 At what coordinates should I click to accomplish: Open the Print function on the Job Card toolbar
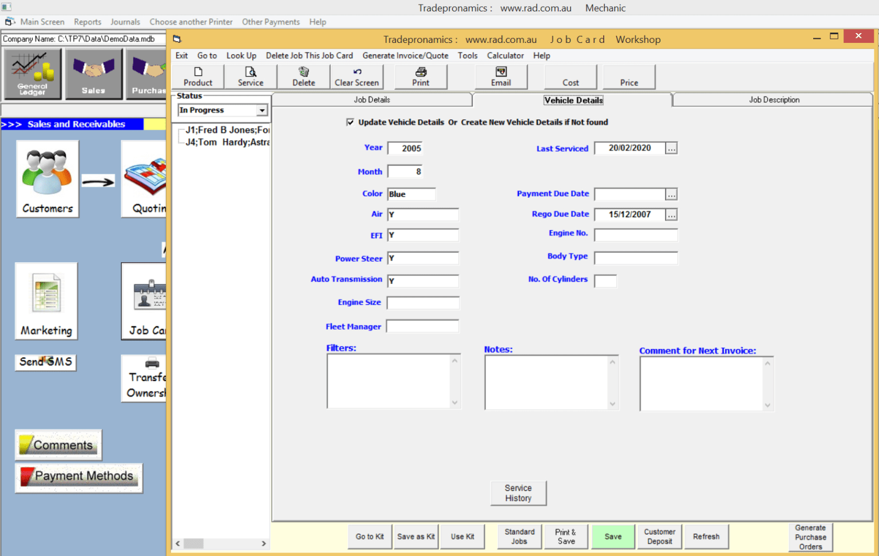pyautogui.click(x=421, y=77)
